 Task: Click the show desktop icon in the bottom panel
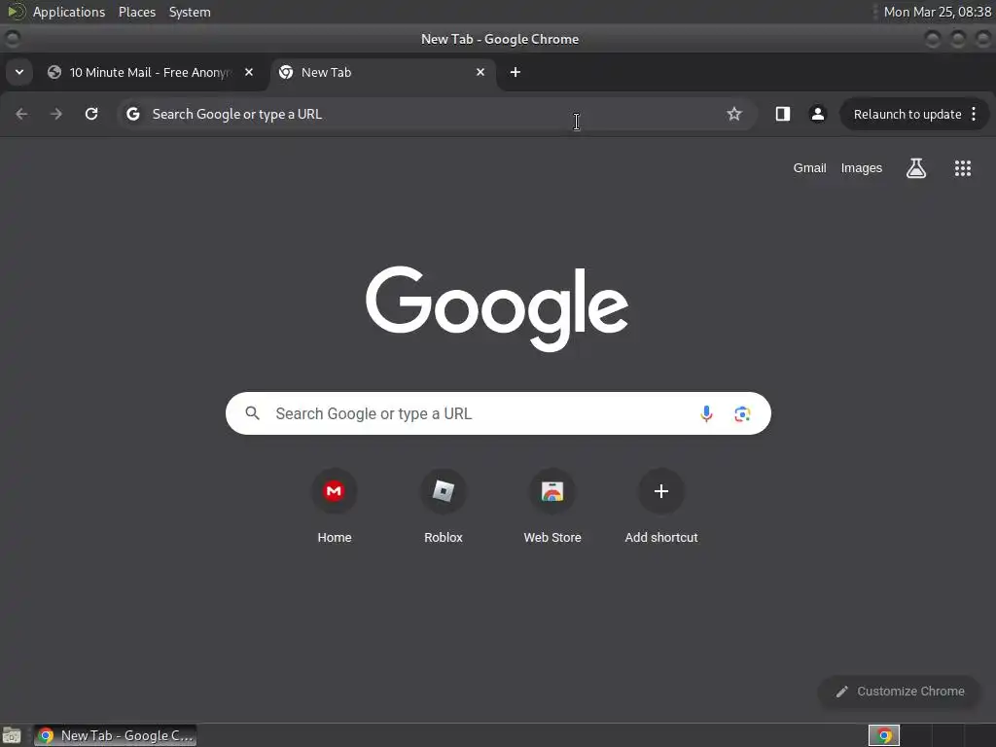[12, 735]
